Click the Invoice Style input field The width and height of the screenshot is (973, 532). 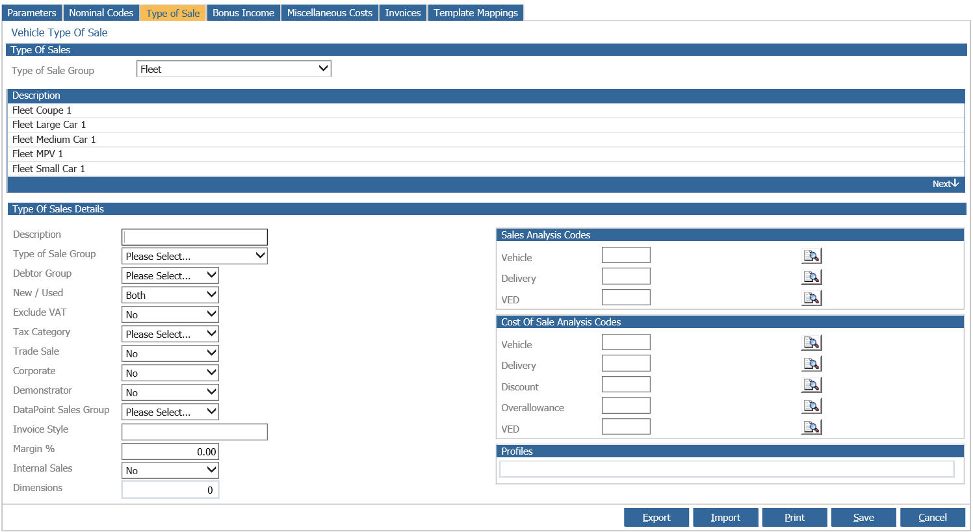[194, 432]
